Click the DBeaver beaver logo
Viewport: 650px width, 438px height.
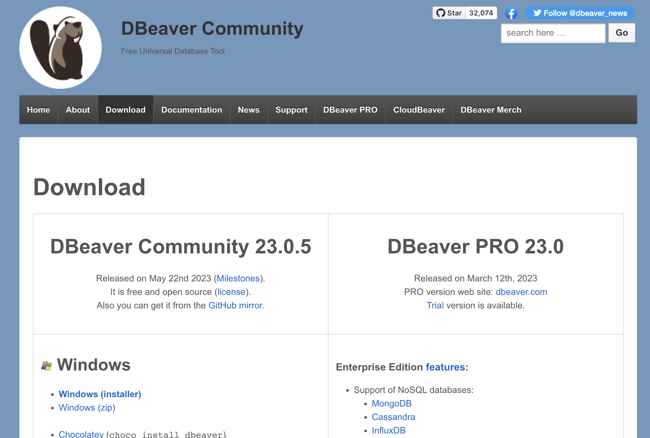point(60,48)
